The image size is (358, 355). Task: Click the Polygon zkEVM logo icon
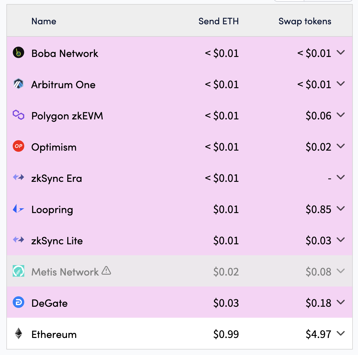pyautogui.click(x=18, y=115)
